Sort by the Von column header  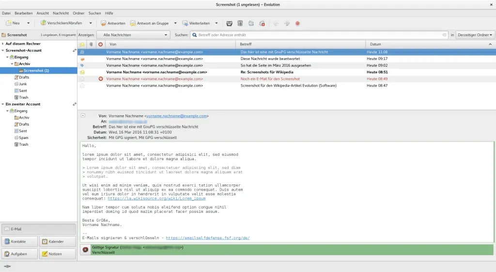coord(170,44)
